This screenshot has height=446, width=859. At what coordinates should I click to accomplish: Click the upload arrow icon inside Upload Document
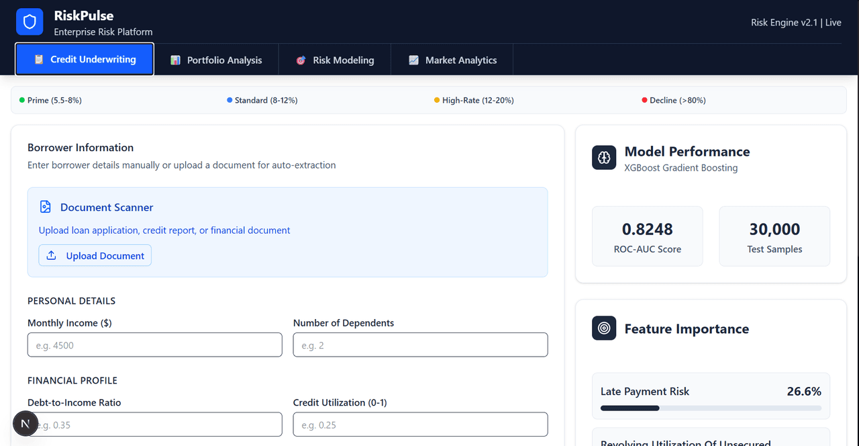click(52, 255)
